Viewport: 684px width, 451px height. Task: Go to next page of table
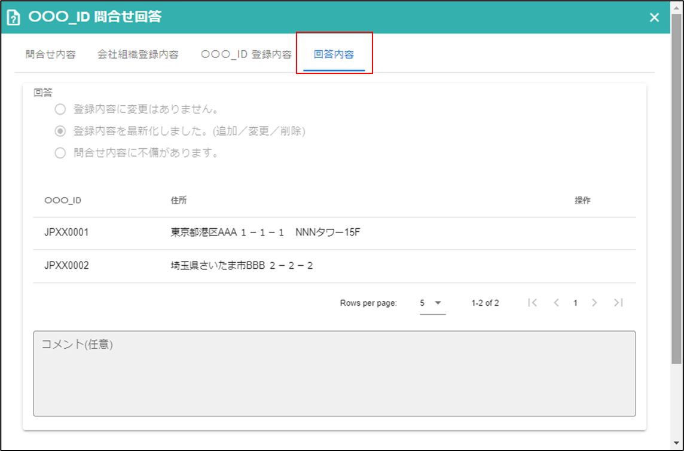(594, 303)
